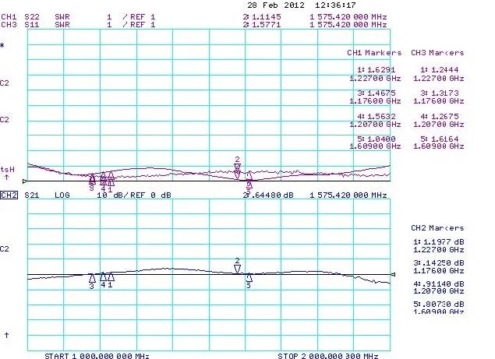The height and width of the screenshot is (359, 495).
Task: Select marker 3 on lower S21 trace
Action: tap(92, 278)
